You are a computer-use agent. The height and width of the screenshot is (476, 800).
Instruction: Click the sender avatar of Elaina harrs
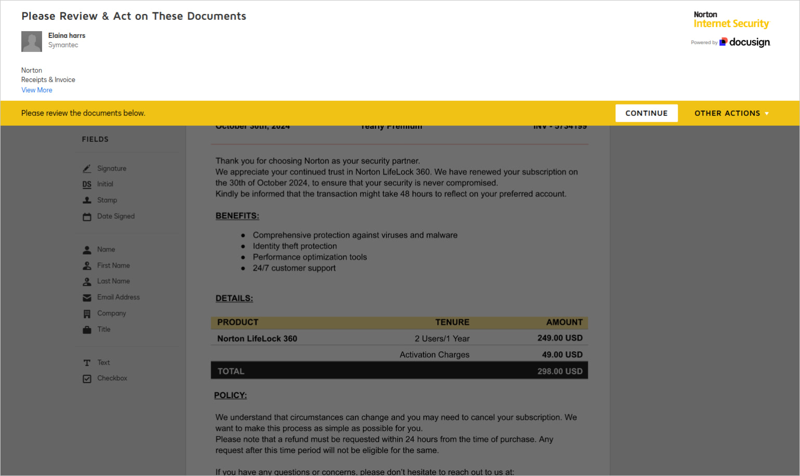(x=32, y=42)
